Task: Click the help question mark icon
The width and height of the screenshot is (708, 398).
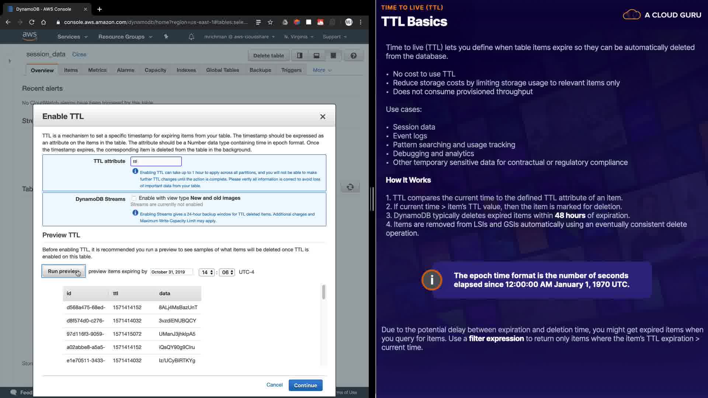Action: click(353, 56)
